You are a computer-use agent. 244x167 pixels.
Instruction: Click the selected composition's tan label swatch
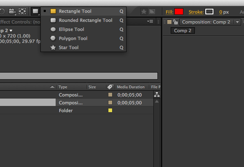tap(110, 102)
